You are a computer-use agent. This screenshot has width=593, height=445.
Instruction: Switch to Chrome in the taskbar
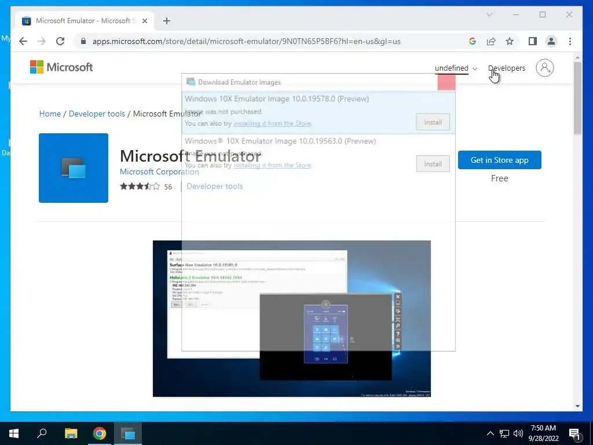(x=100, y=433)
